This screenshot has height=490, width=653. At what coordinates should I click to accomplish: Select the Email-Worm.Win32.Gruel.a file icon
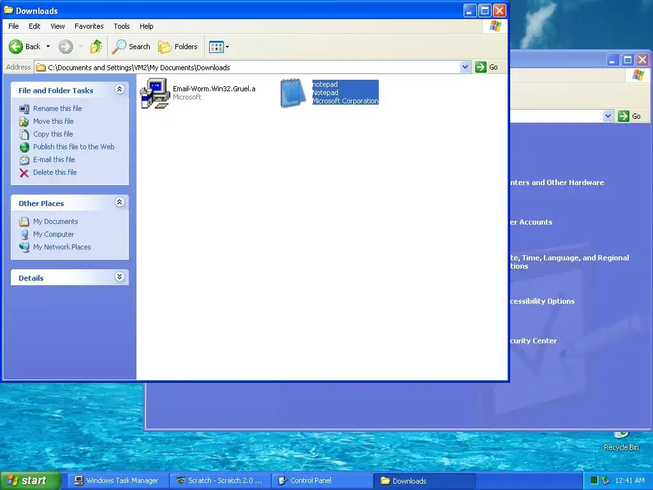155,93
